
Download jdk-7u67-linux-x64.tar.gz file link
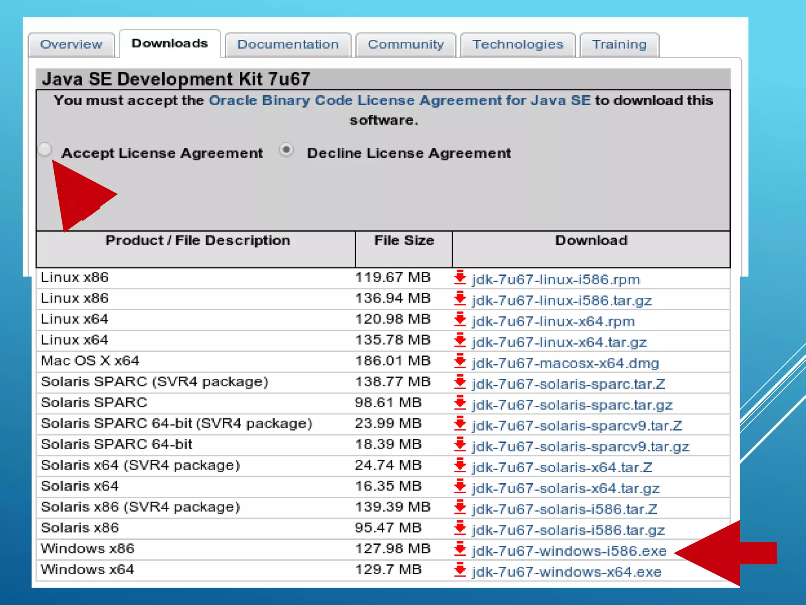(559, 342)
